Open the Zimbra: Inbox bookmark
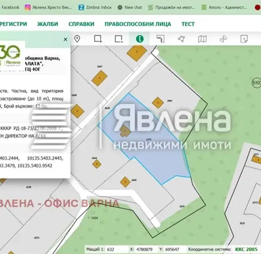 [x=95, y=7]
